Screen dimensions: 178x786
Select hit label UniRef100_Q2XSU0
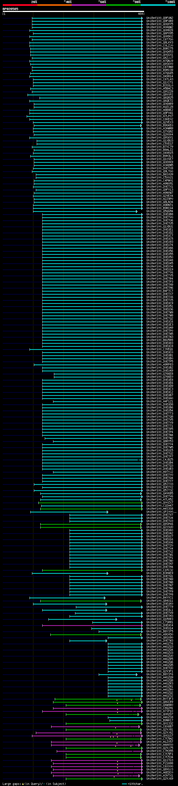pos(160,527)
